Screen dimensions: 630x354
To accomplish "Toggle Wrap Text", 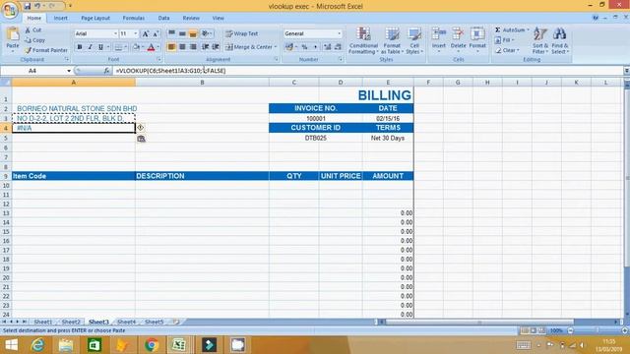I will click(241, 33).
